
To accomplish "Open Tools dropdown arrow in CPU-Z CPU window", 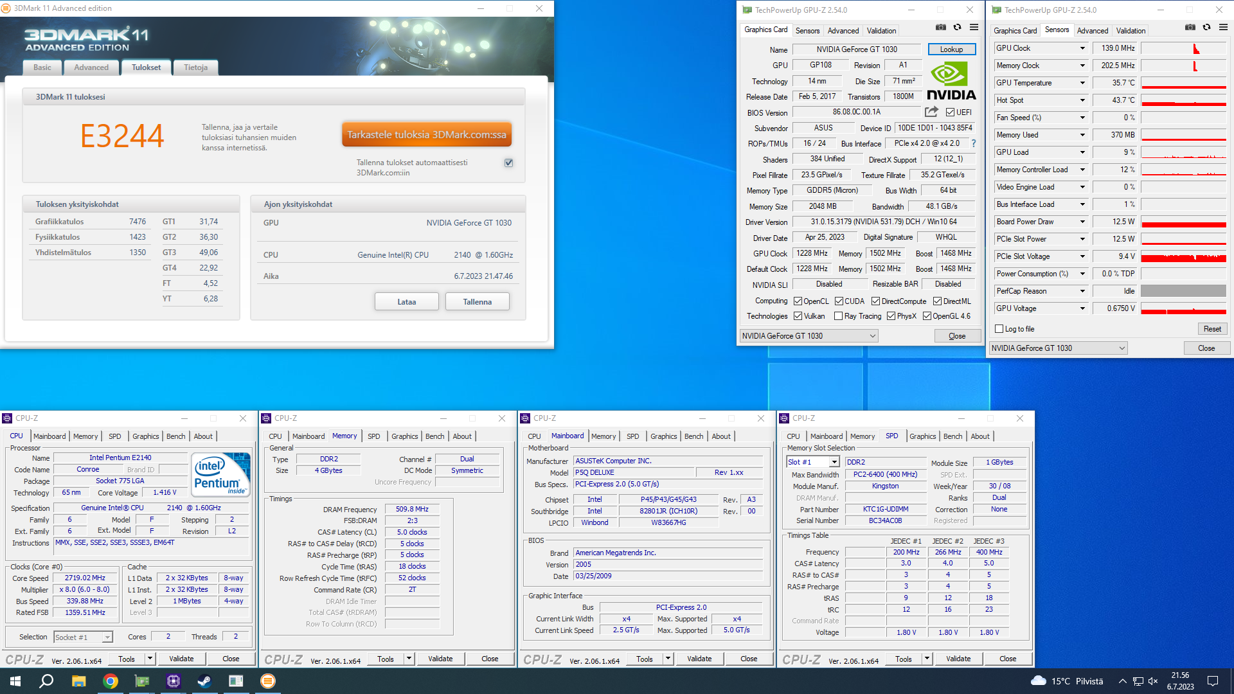I will coord(150,659).
